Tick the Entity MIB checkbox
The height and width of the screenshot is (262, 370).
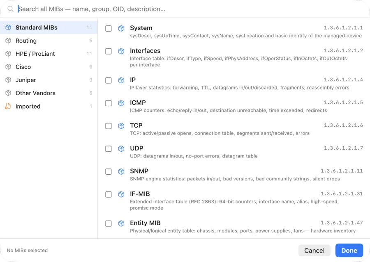click(109, 223)
